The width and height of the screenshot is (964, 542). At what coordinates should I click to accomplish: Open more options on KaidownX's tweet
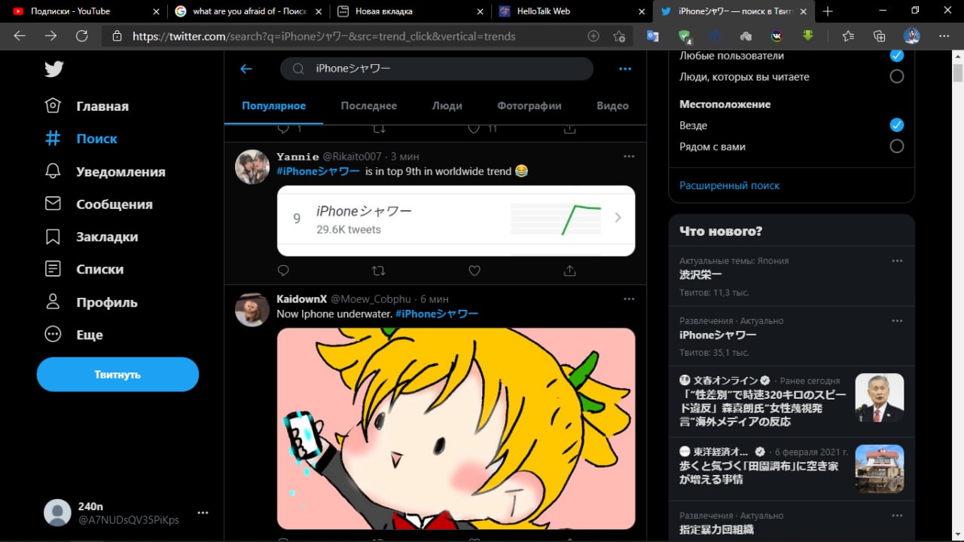[x=629, y=299]
